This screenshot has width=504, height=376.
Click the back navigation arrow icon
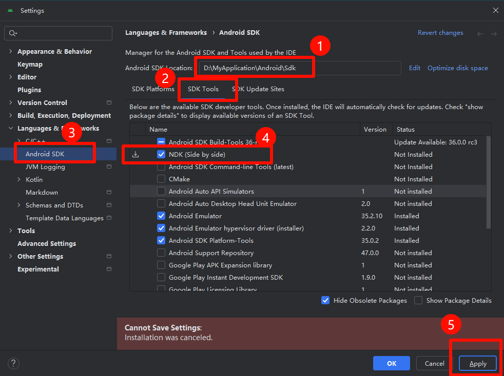point(480,33)
